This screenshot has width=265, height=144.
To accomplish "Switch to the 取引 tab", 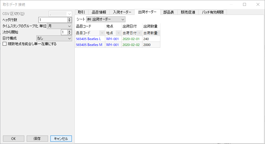I will pyautogui.click(x=81, y=12).
